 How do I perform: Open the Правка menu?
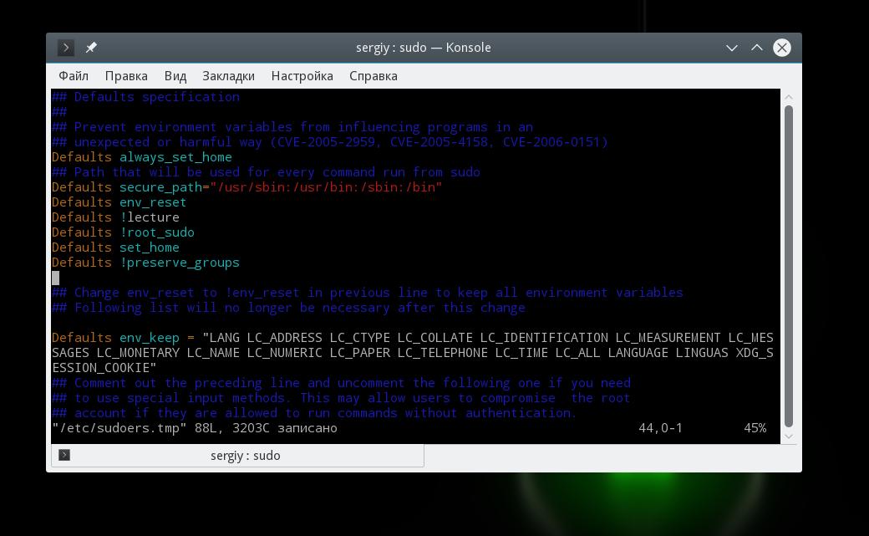click(x=126, y=76)
